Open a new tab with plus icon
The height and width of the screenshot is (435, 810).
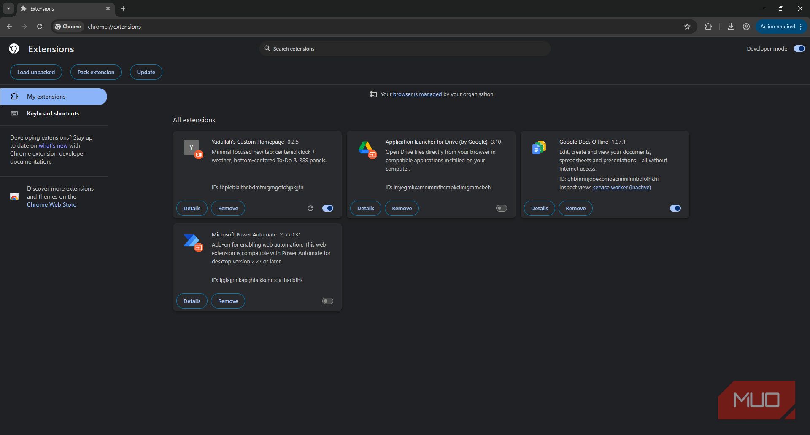[x=123, y=8]
